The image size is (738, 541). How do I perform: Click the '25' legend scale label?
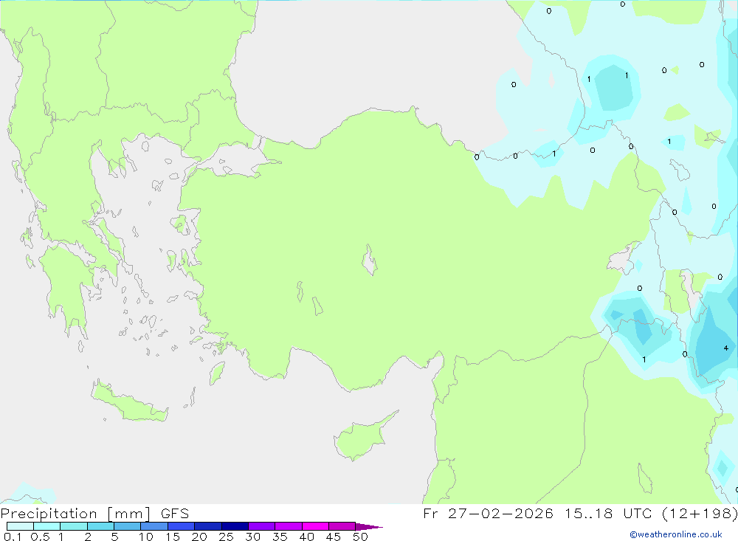pos(226,537)
